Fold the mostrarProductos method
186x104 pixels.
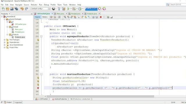point(41,74)
